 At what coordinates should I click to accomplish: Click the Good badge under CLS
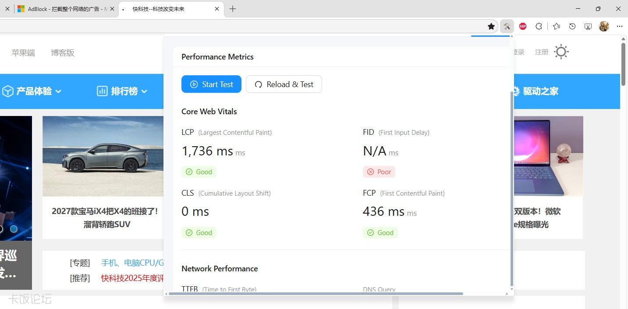point(199,233)
